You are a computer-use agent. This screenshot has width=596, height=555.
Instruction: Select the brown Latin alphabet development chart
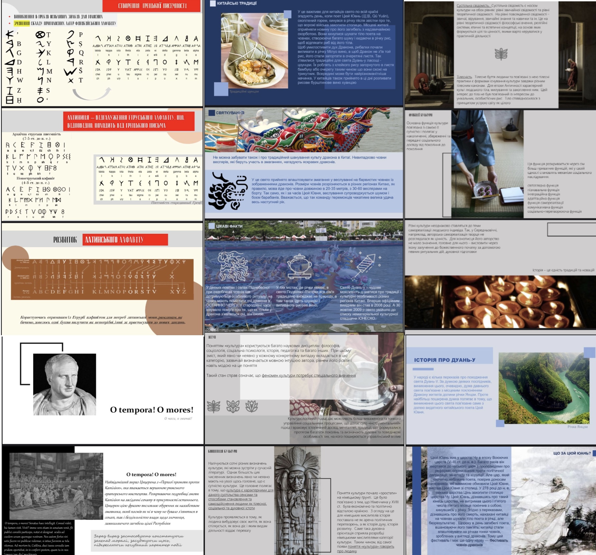(x=102, y=279)
